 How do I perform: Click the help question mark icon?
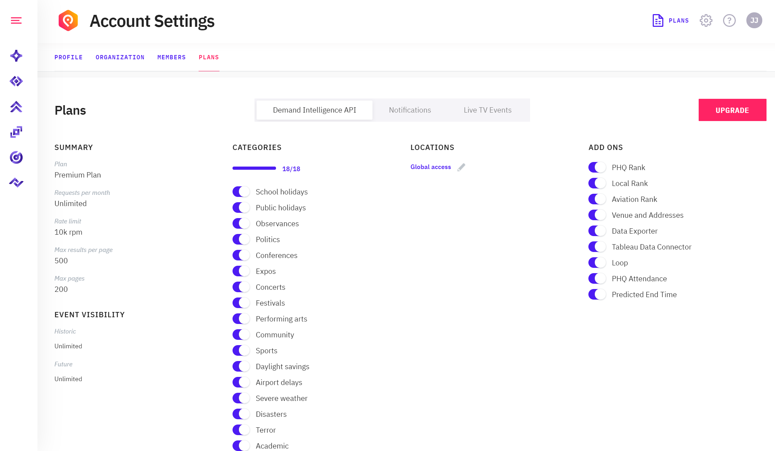(729, 20)
